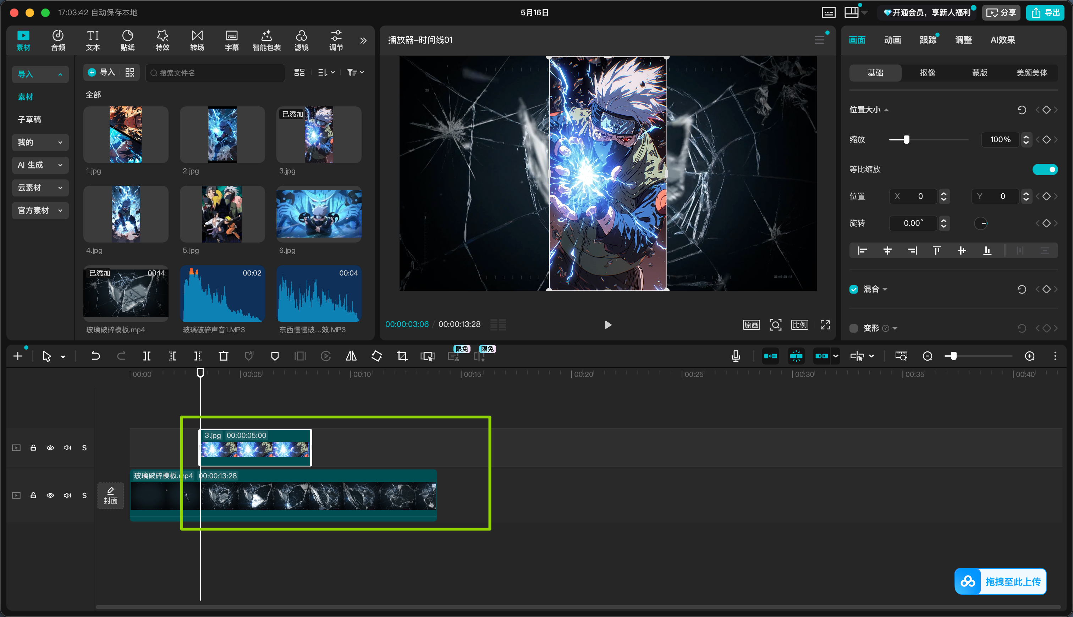Expand the 我的 sidebar section
Viewport: 1073px width, 617px height.
click(x=40, y=143)
